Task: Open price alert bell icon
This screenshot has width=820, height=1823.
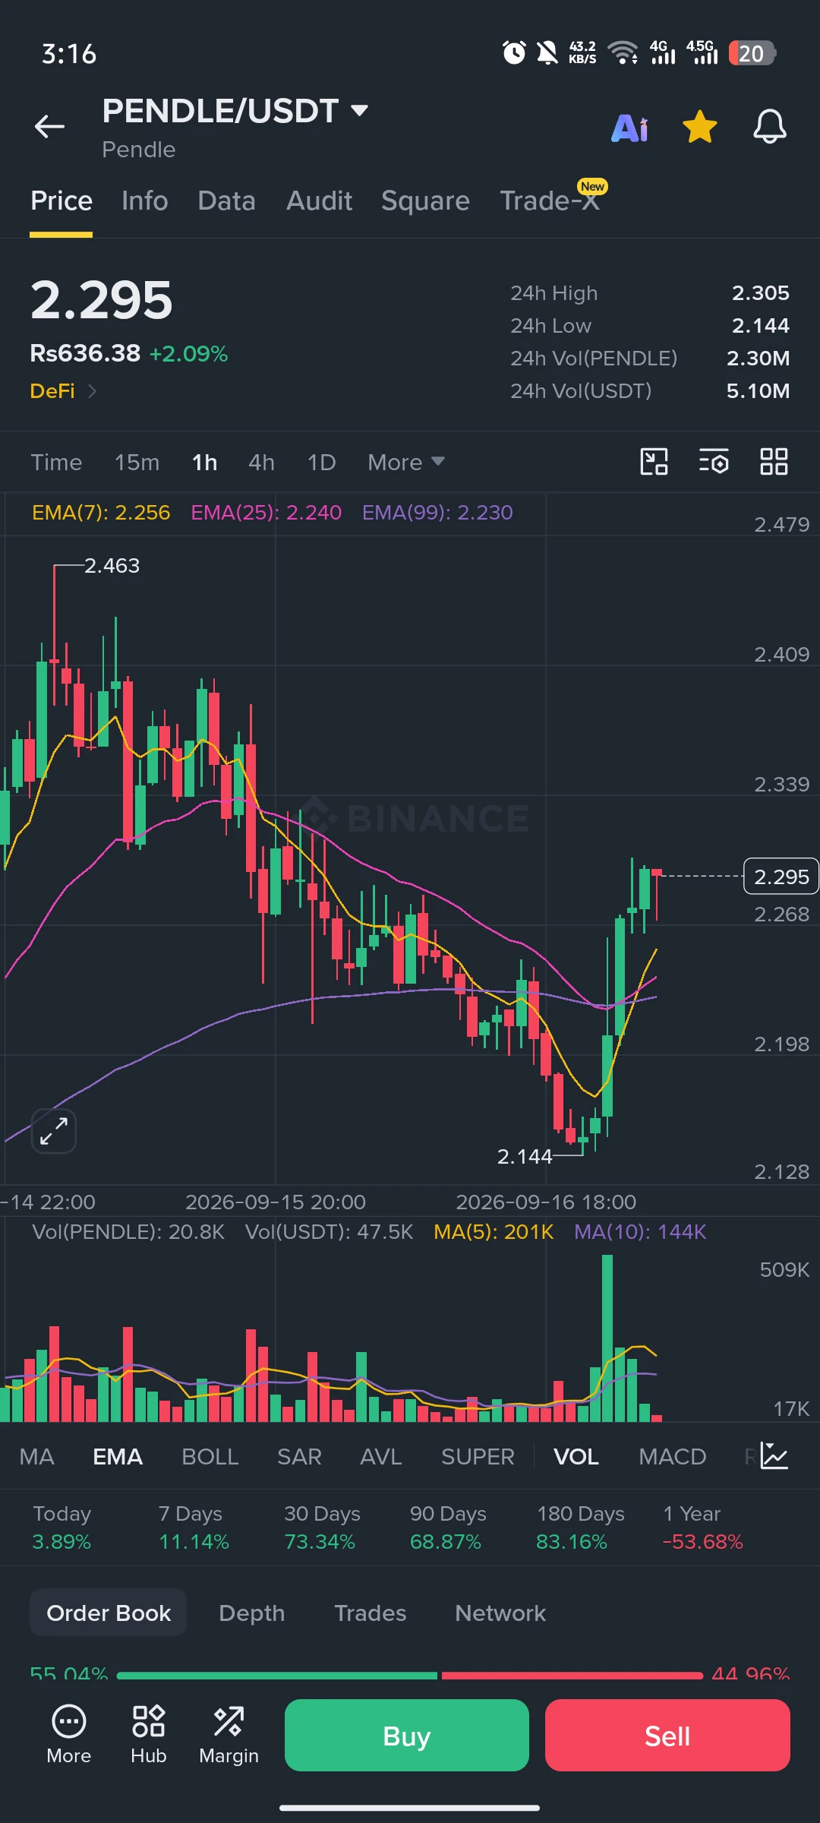Action: [769, 127]
